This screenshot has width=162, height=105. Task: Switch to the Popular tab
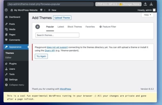50,27
